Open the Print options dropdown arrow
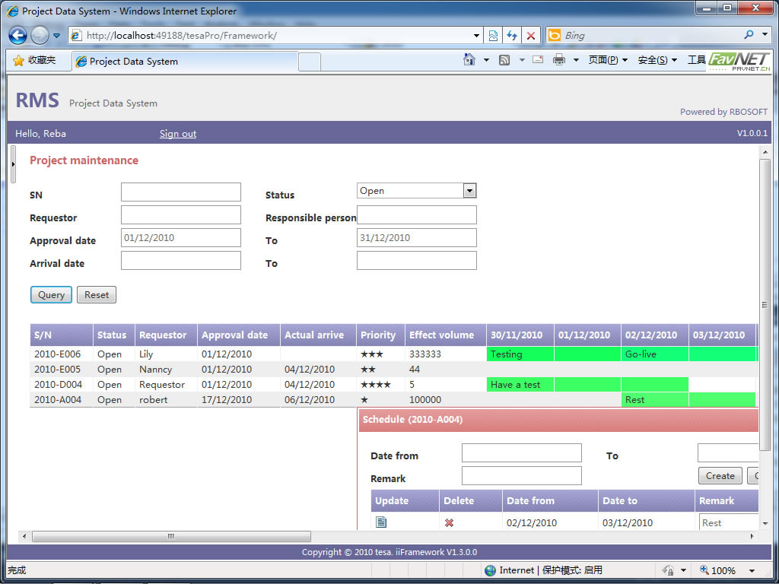 tap(576, 60)
